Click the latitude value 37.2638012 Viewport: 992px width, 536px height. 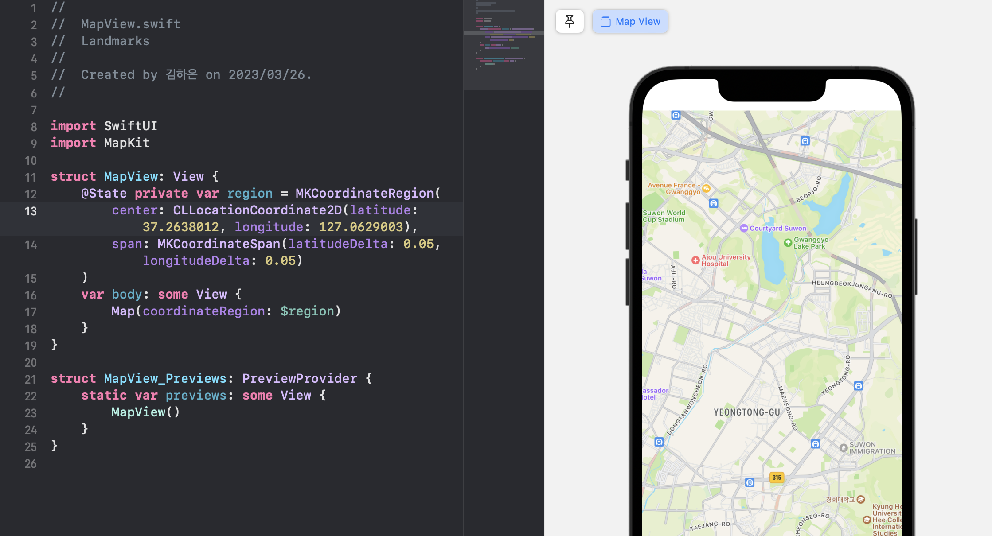click(180, 227)
